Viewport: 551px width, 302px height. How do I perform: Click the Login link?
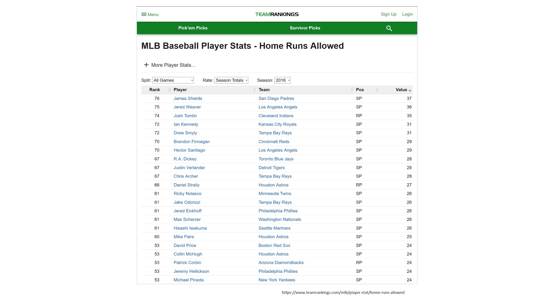(x=407, y=14)
